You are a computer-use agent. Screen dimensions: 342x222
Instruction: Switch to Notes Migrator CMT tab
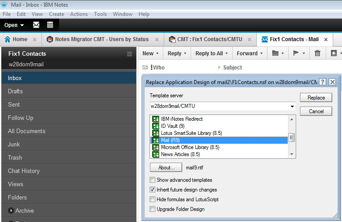[x=101, y=39]
